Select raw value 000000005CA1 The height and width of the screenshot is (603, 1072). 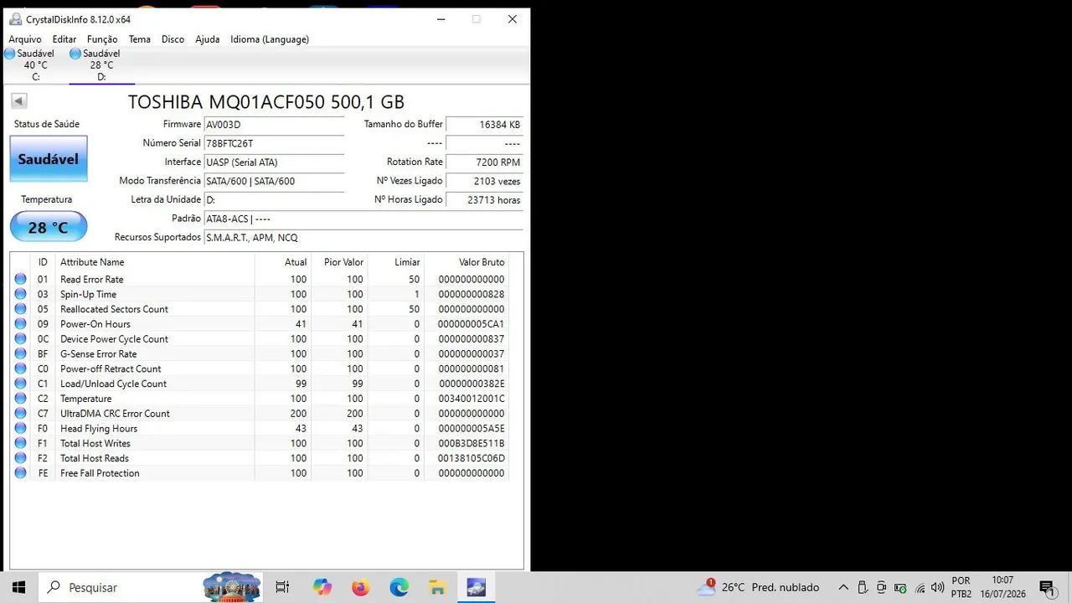click(471, 324)
